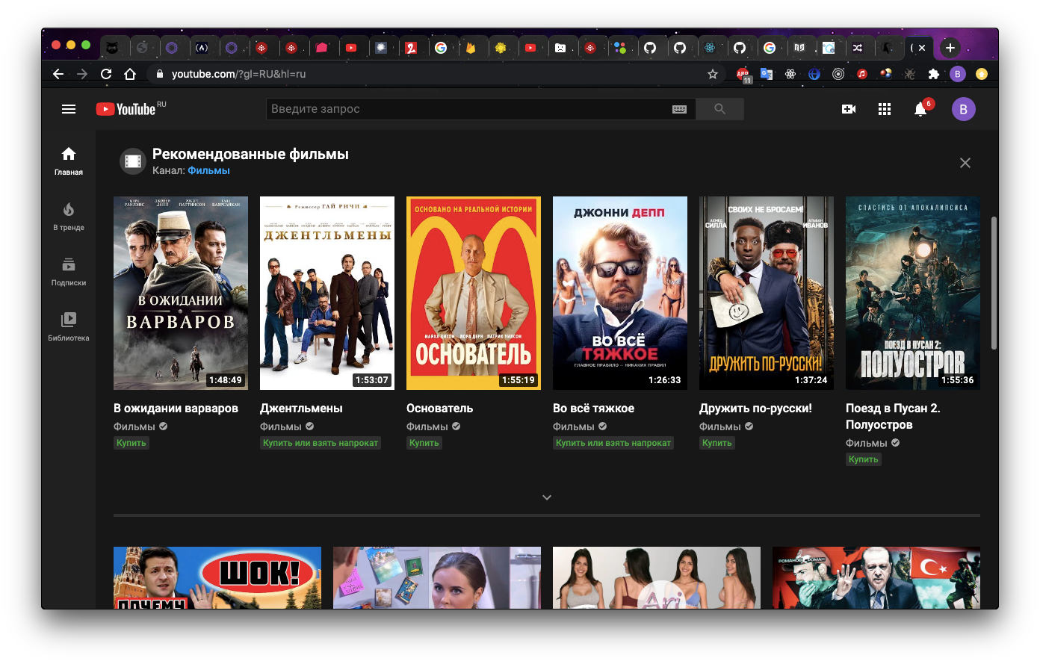This screenshot has width=1040, height=664.
Task: Open the YouTube hamburger guide menu
Action: pos(69,109)
